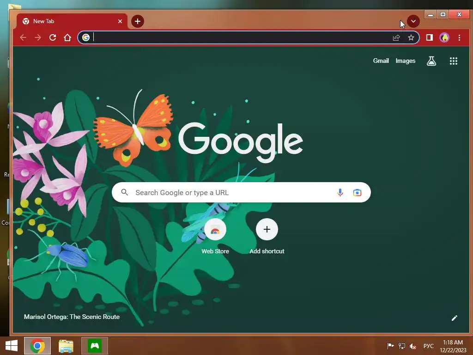Open the Google apps grid
Viewport: 473px width, 355px height.
click(x=454, y=61)
